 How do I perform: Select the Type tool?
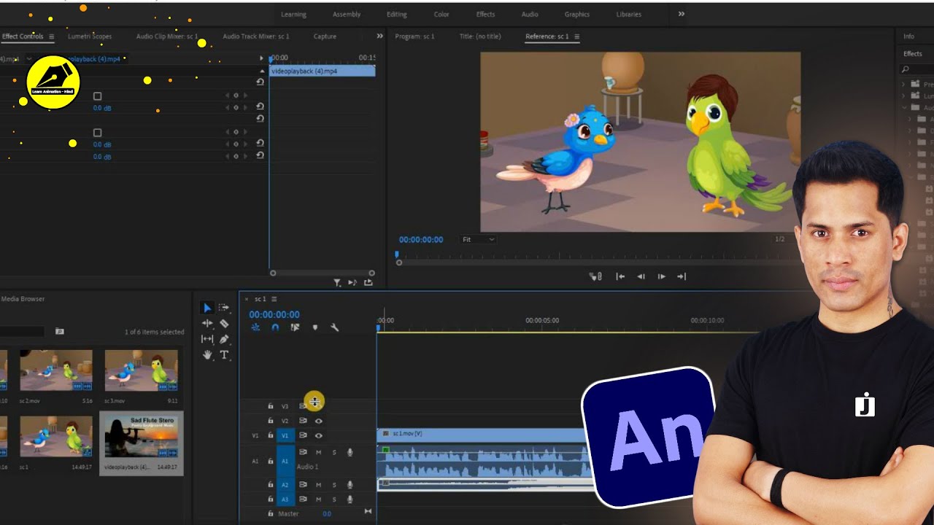point(224,355)
